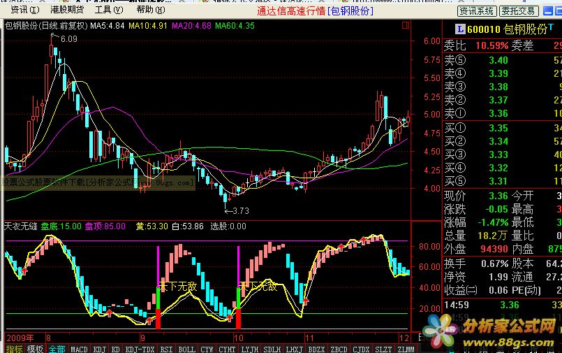The image size is (562, 353).
Task: Click the 黄:53.30 value
Action: (151, 226)
